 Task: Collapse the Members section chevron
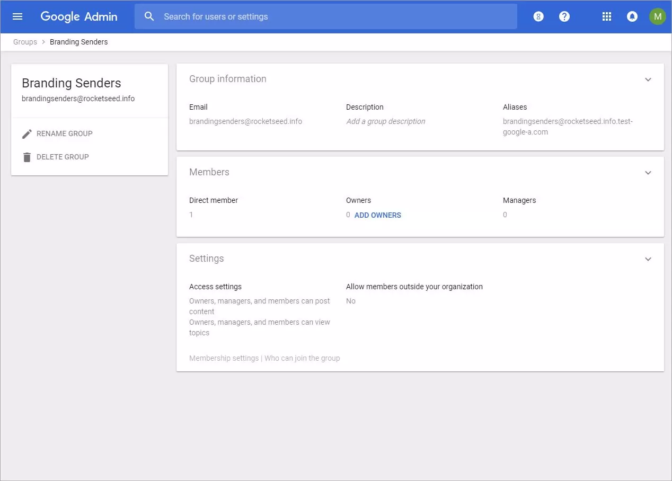pyautogui.click(x=648, y=173)
